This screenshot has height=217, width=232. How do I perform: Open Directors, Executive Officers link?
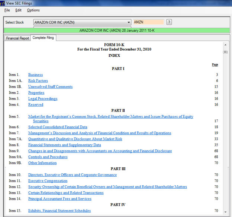click(x=72, y=175)
